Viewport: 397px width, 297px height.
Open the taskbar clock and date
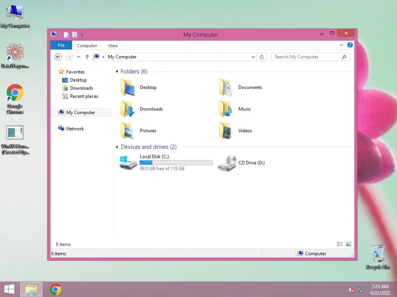click(x=380, y=290)
